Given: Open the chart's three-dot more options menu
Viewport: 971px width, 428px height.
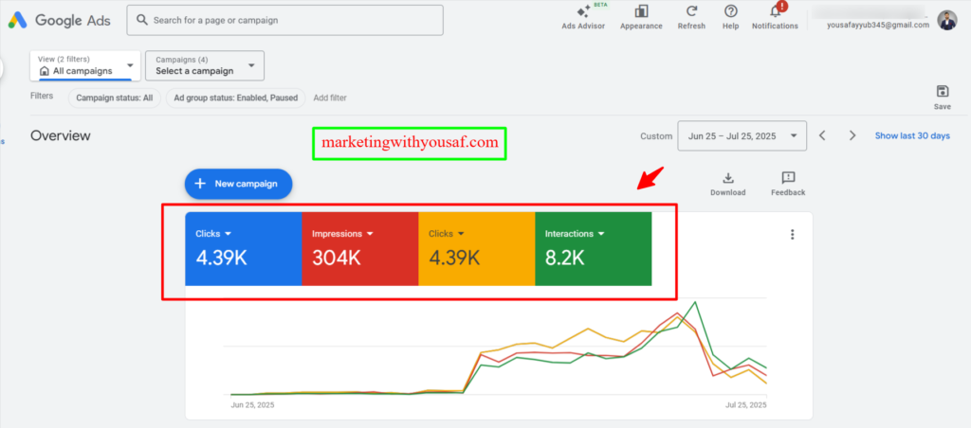Looking at the screenshot, I should pos(793,235).
